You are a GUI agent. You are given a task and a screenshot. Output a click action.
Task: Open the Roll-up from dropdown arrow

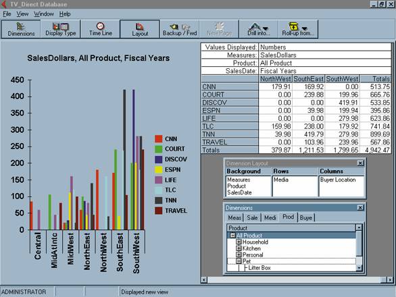[x=305, y=28]
